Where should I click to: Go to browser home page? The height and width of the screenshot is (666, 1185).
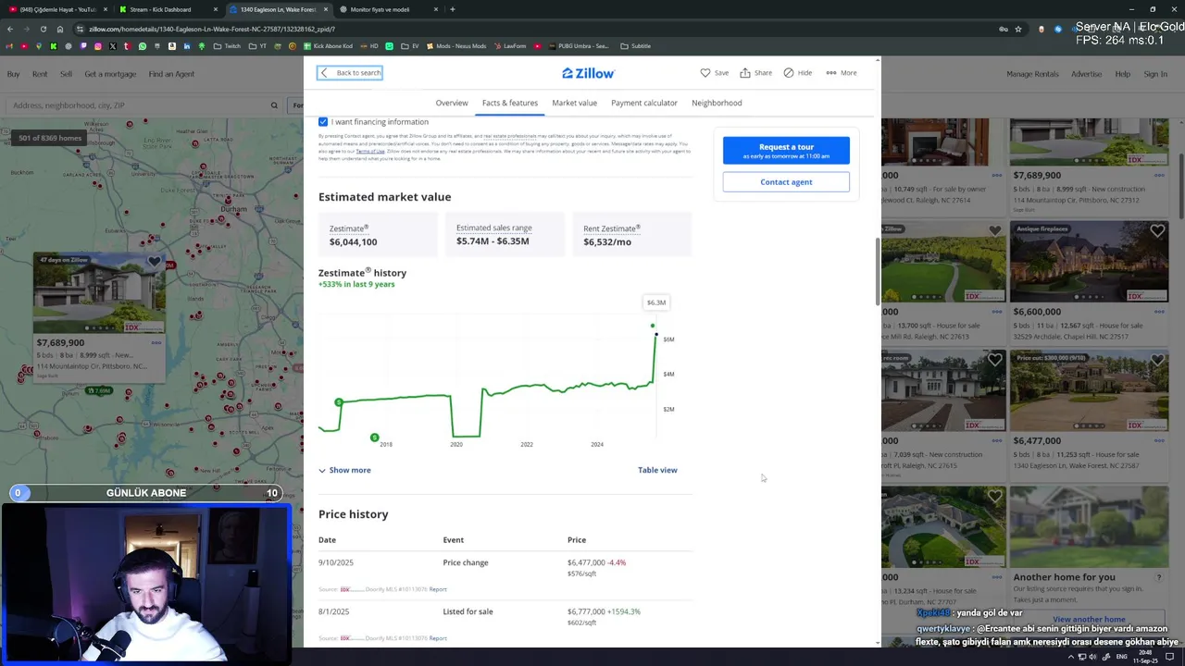pyautogui.click(x=60, y=29)
